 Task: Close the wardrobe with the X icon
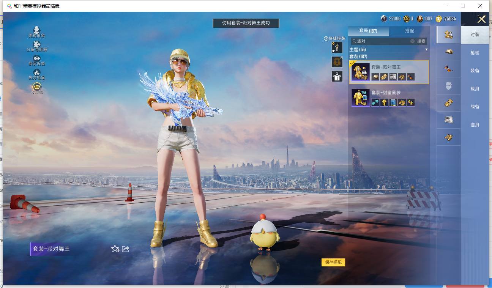[481, 19]
